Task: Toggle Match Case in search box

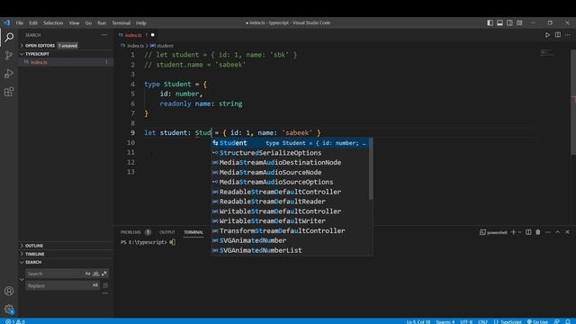Action: pyautogui.click(x=87, y=274)
